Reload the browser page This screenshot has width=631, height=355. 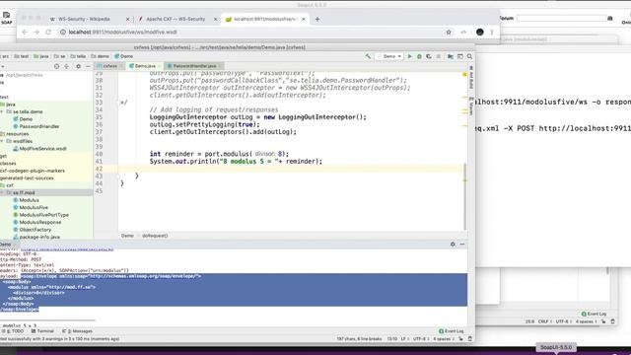point(48,33)
